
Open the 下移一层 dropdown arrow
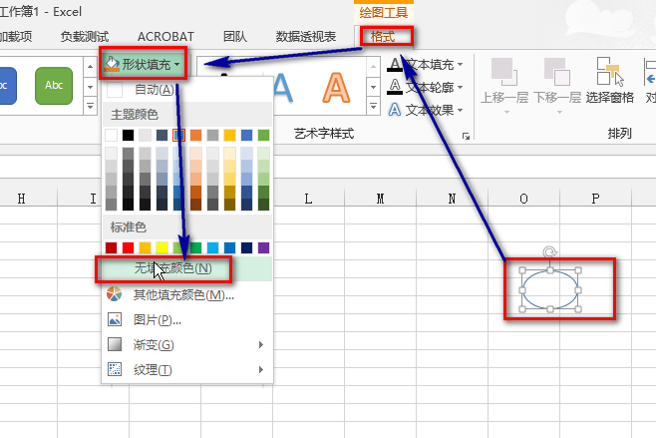559,112
